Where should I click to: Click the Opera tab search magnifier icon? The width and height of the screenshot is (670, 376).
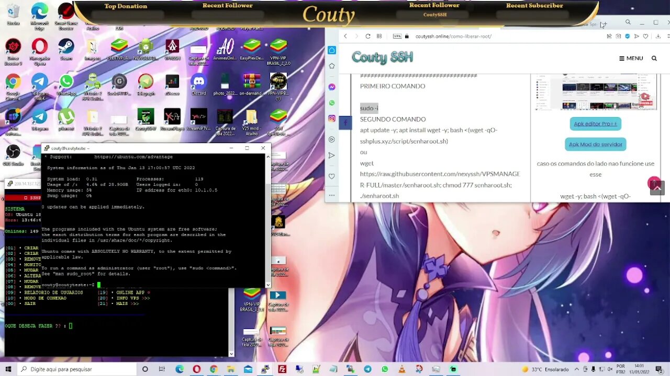628,22
